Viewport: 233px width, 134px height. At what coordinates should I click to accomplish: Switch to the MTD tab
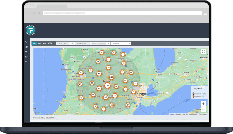[50, 43]
